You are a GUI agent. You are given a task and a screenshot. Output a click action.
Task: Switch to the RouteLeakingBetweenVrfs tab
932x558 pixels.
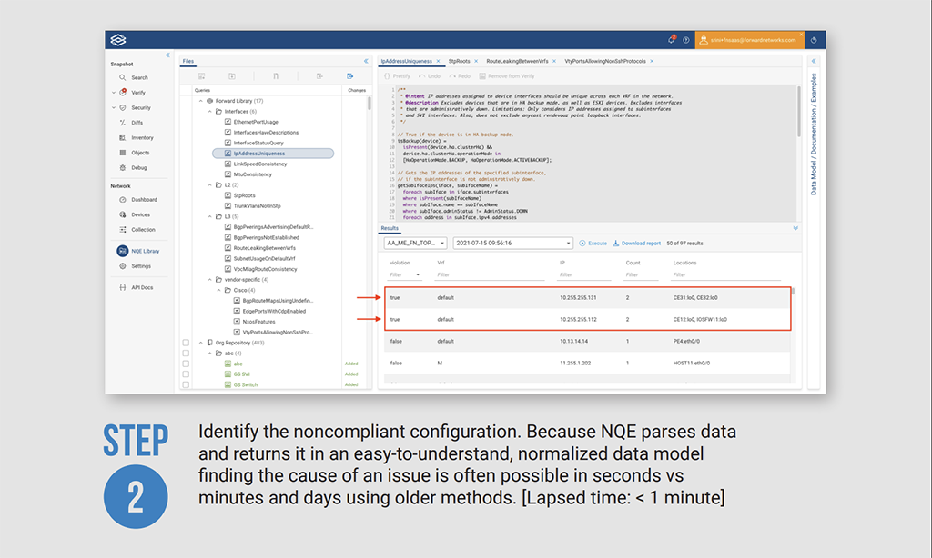tap(517, 61)
